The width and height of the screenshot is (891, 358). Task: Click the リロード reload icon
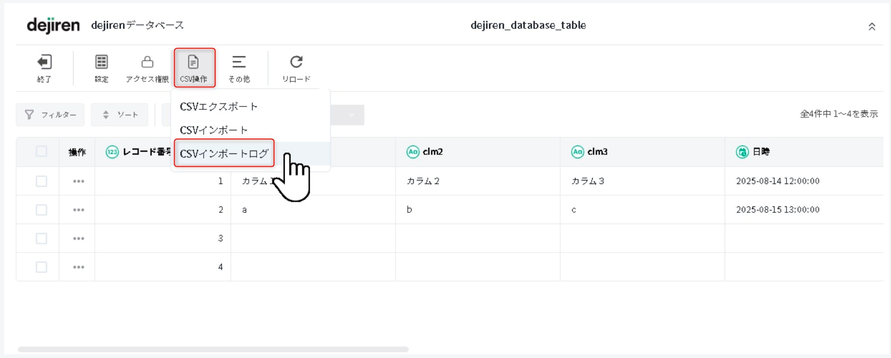click(296, 62)
